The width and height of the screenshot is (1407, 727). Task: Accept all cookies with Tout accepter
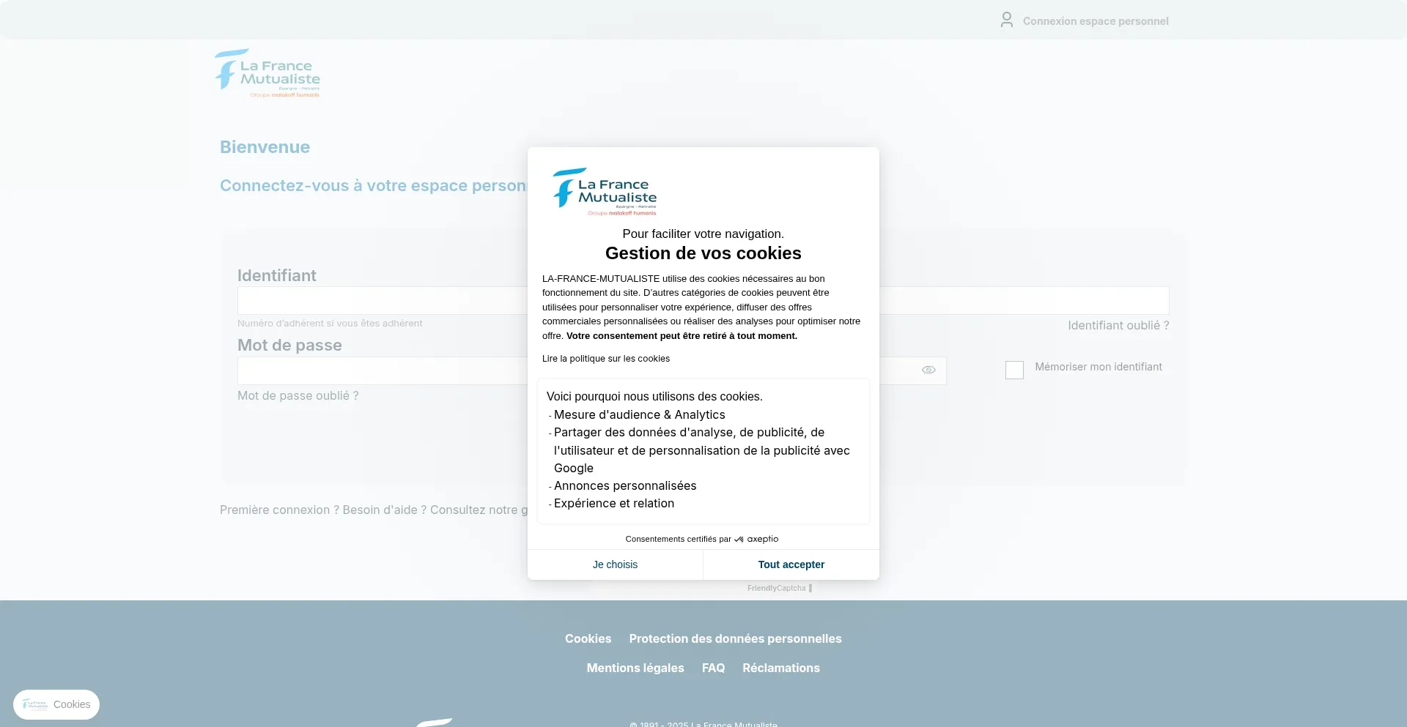pos(791,564)
